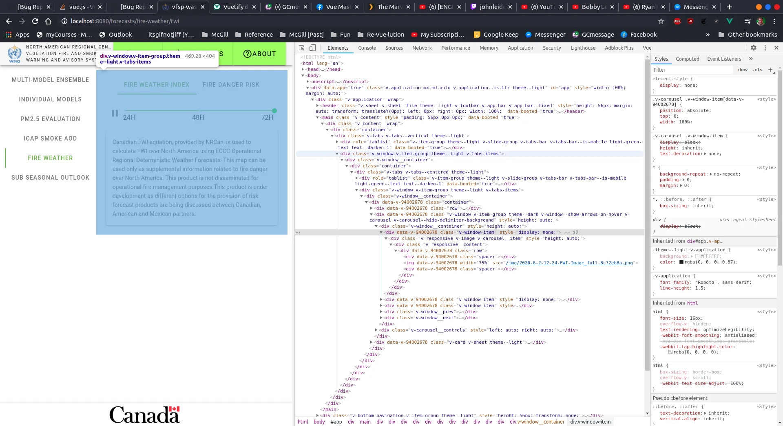Screen dimensions: 783x426
Task: Open the Google Keep bookmark
Action: coord(496,35)
